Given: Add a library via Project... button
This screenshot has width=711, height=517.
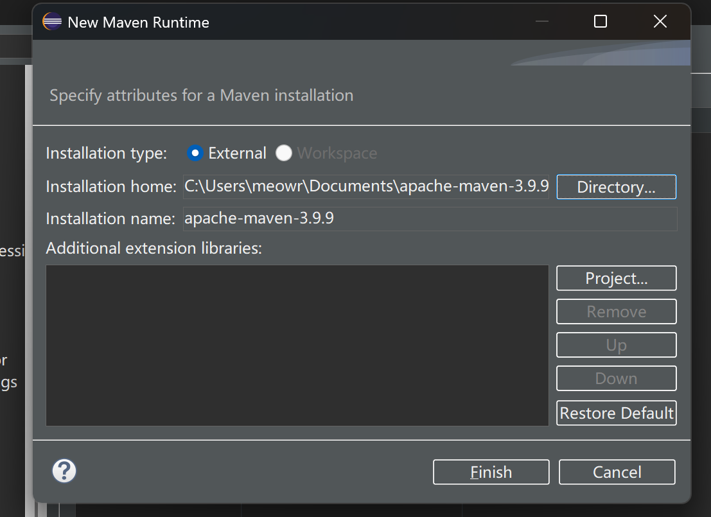Looking at the screenshot, I should coord(616,278).
